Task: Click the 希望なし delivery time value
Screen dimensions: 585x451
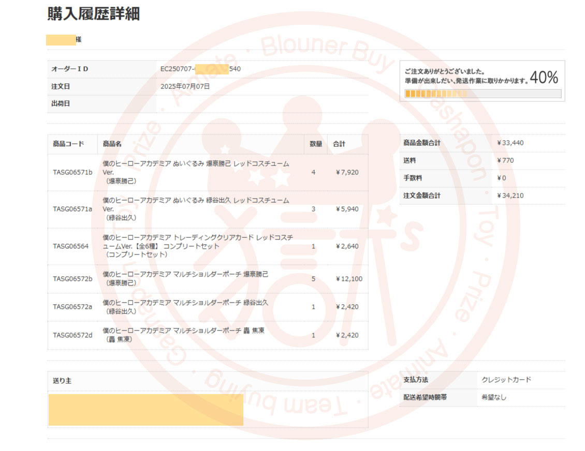Action: point(494,397)
